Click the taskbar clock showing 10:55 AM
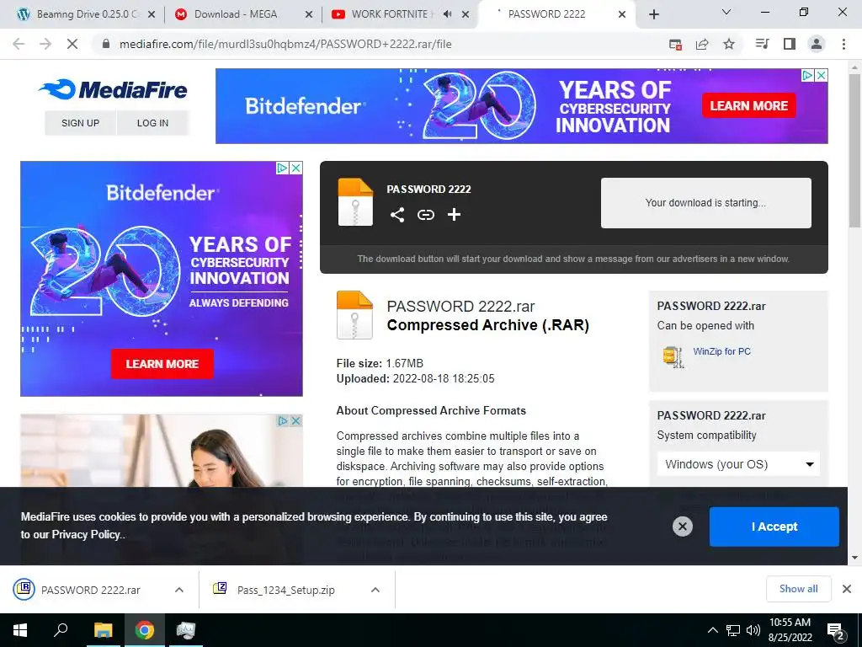The width and height of the screenshot is (862, 647). tap(790, 630)
